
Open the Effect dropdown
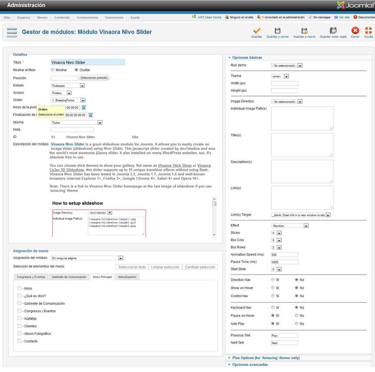click(290, 226)
